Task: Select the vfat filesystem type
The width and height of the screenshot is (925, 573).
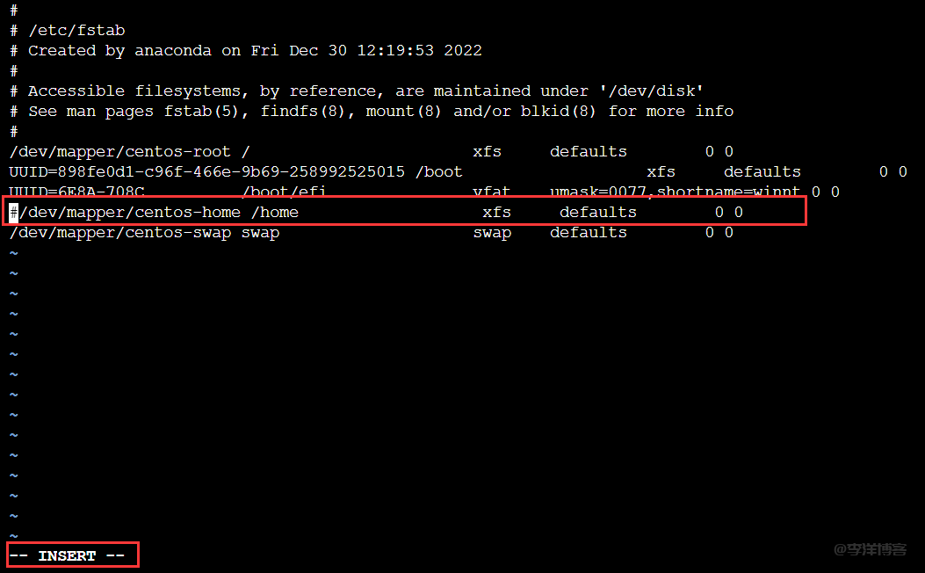Action: 491,192
